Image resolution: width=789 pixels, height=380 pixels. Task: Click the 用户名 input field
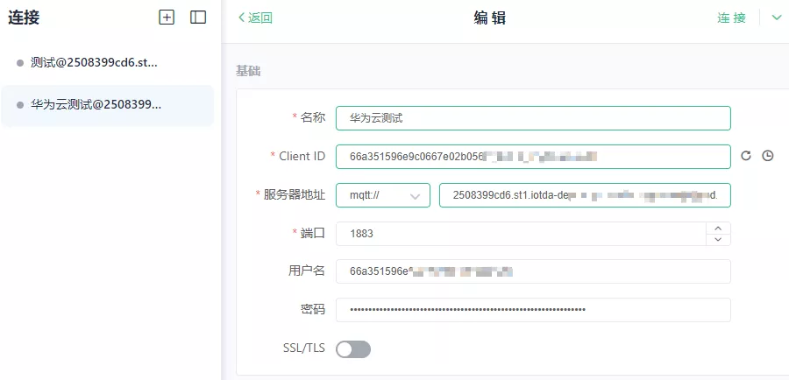tap(532, 271)
